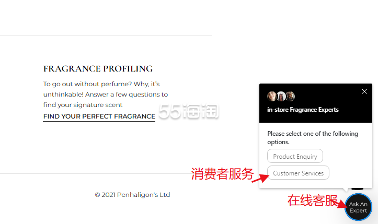Viewport: 378px width, 224px height.
Task: Click the red 消费者服务 annotation label
Action: click(x=222, y=174)
